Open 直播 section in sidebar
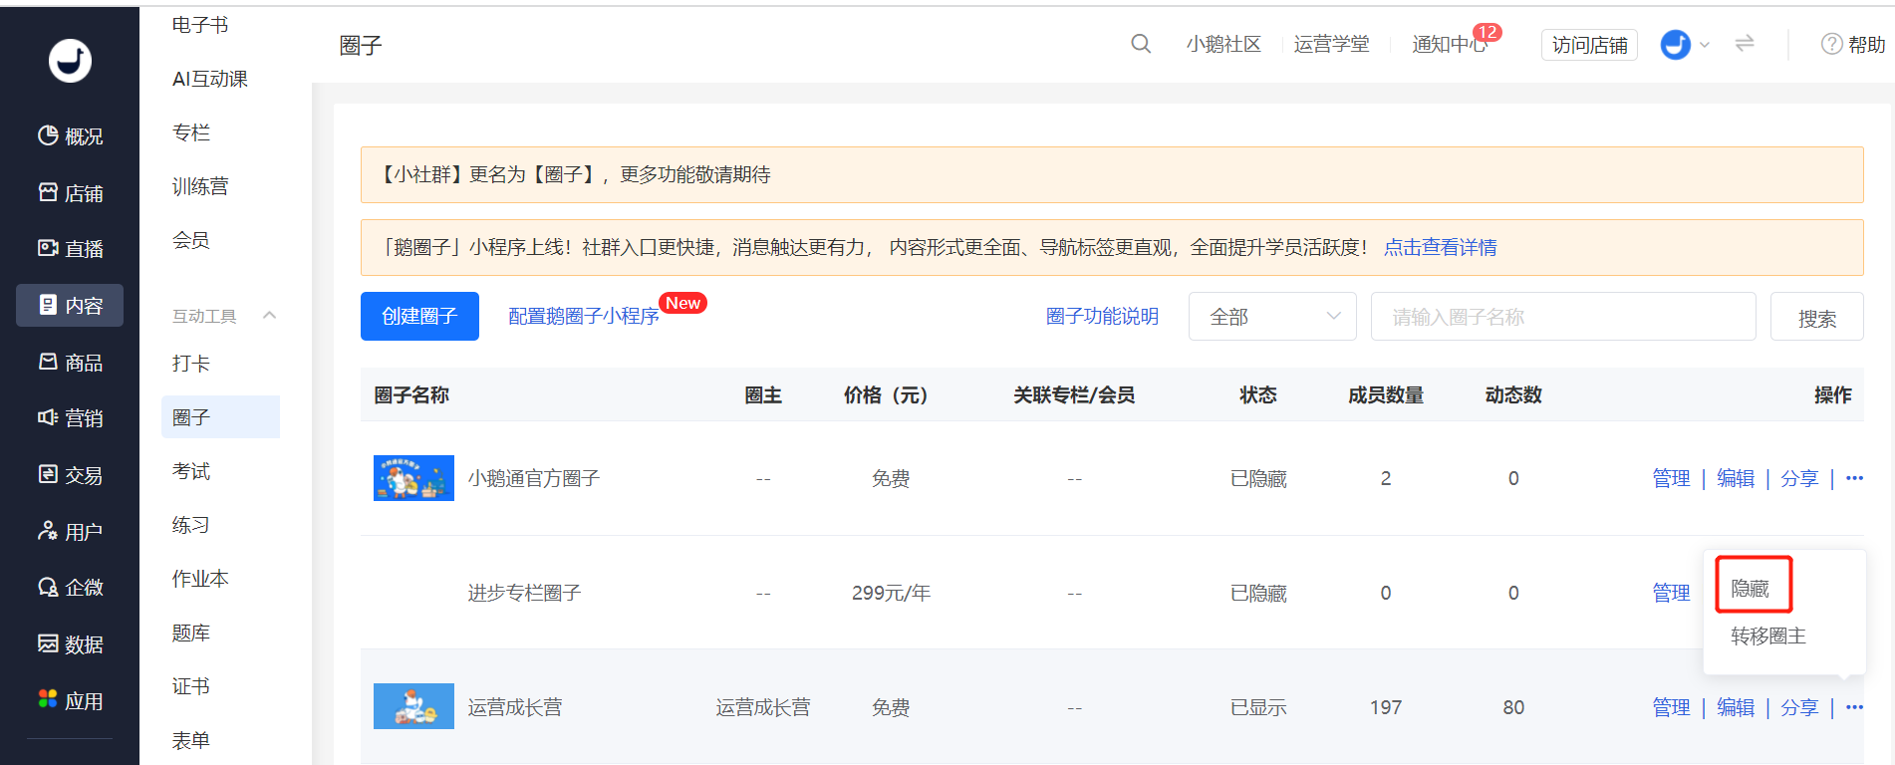The height and width of the screenshot is (765, 1895). click(70, 248)
